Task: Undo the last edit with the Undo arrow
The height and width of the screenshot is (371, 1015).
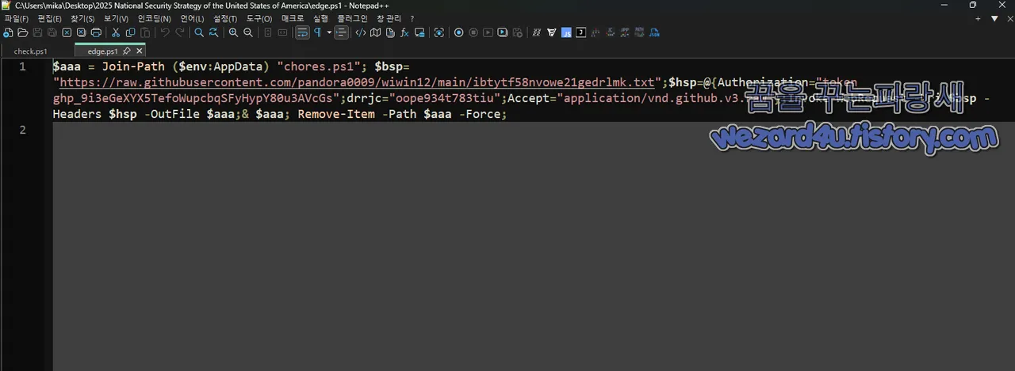Action: (x=165, y=32)
